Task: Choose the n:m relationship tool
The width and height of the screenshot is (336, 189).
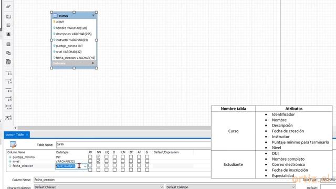Action: point(8,107)
